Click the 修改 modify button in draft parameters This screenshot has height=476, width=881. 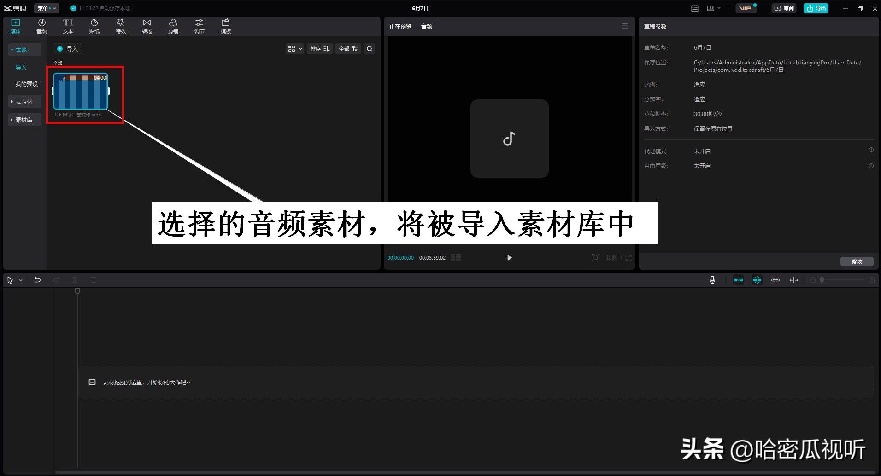pyautogui.click(x=857, y=261)
